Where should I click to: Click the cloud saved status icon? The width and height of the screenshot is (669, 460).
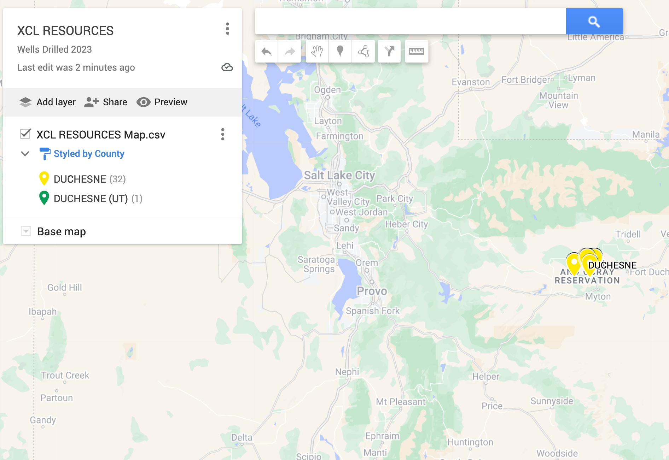click(x=227, y=67)
